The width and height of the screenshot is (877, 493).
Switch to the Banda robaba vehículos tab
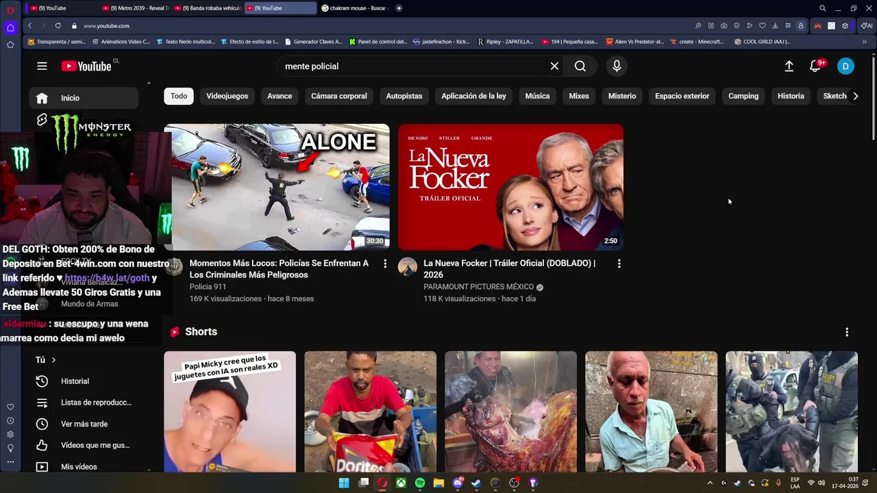pos(207,8)
